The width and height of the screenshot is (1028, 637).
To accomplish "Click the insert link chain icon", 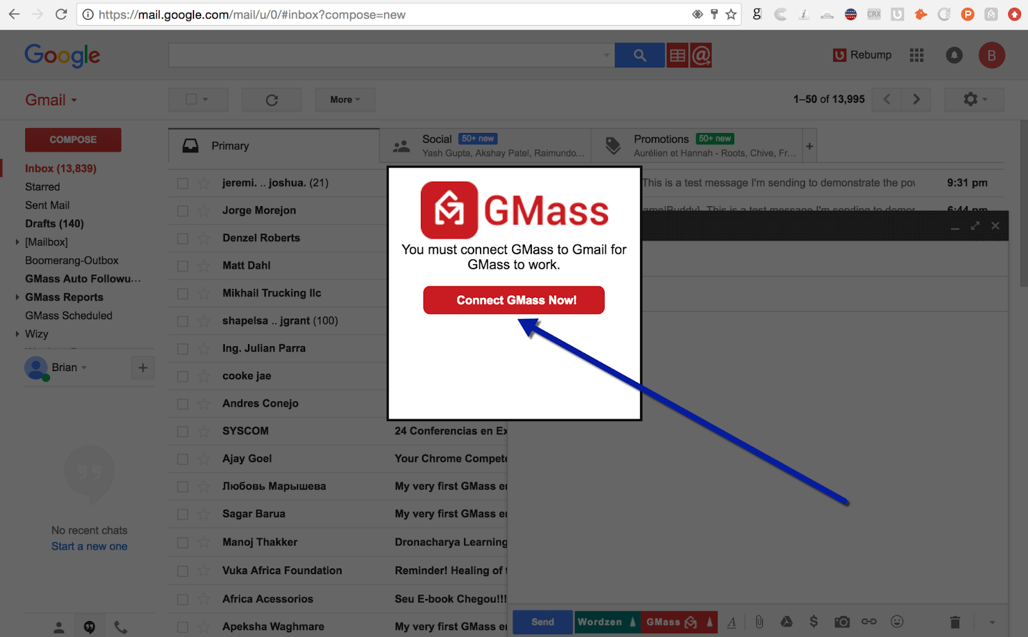I will (869, 622).
